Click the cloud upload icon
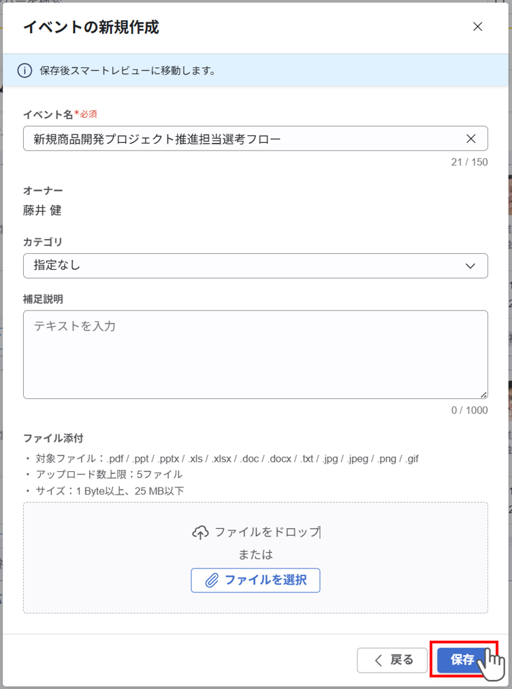The width and height of the screenshot is (512, 689). (200, 532)
